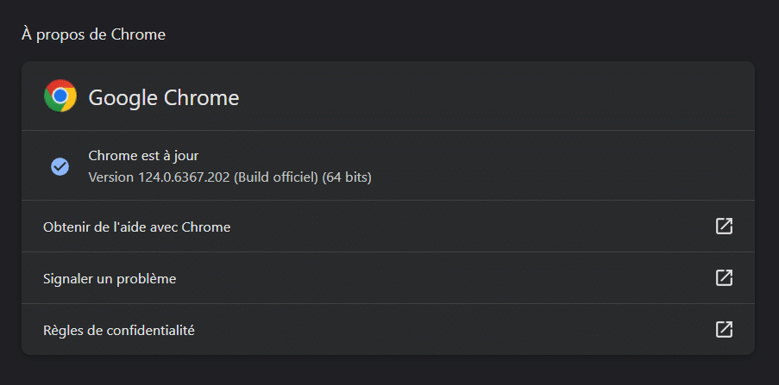Screen dimensions: 779x385
Task: Click the word Version in status line
Action: click(110, 177)
